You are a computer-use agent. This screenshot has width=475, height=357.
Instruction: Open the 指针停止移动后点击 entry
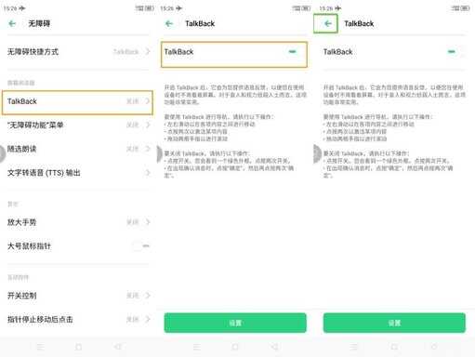(x=79, y=319)
